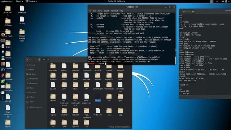Click the workspace indicator in top bar
This screenshot has height=130, width=231.
coord(212,1)
